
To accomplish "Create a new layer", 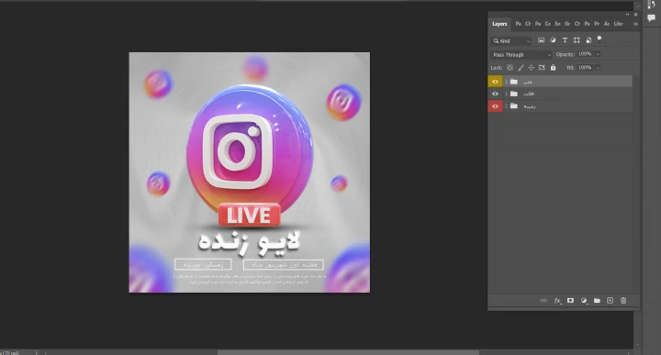I will point(610,300).
